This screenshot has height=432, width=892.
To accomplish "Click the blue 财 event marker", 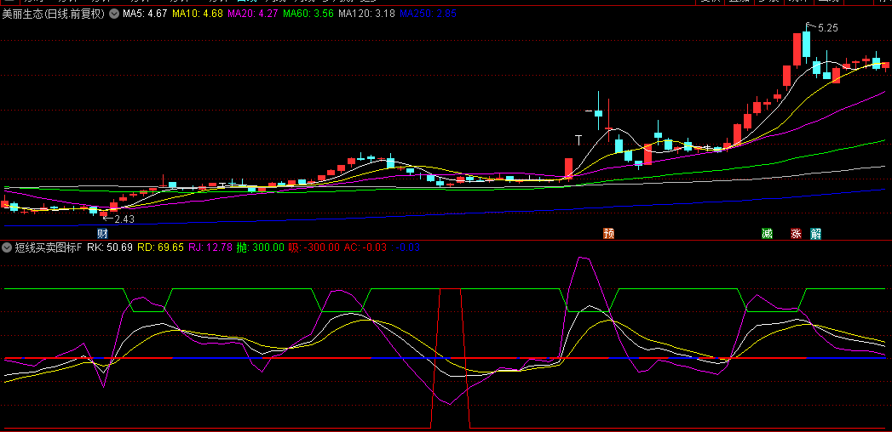I will [x=102, y=234].
